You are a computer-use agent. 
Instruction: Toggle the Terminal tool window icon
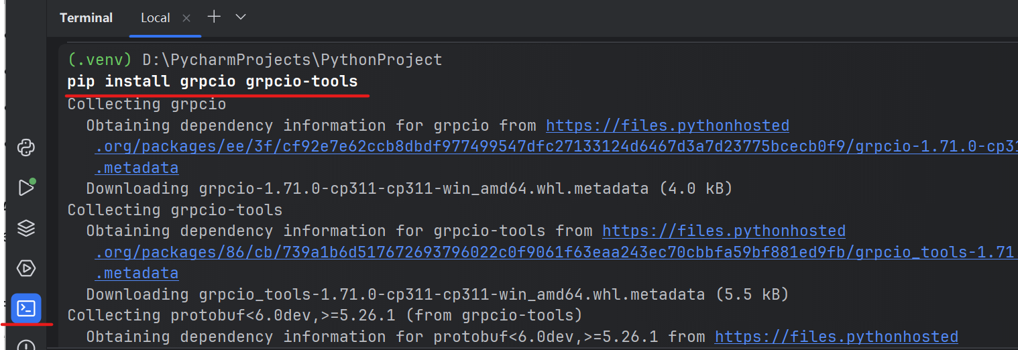click(26, 308)
